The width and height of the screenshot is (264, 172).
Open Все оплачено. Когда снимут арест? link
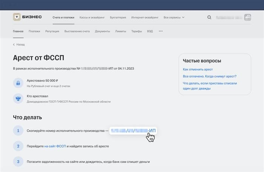[209, 76]
